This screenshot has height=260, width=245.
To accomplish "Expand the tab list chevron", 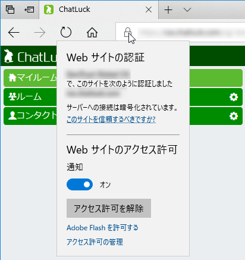I will click(187, 10).
